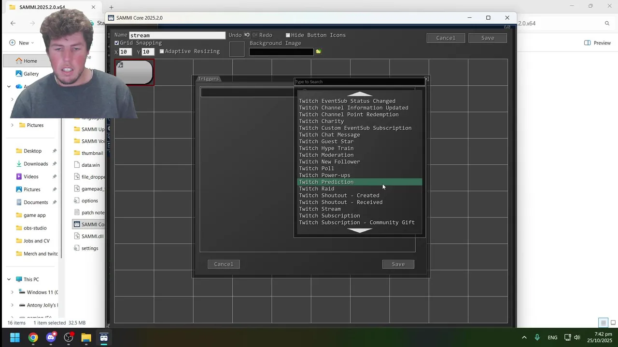The height and width of the screenshot is (347, 618).
Task: Open Gallery in Explorer navigation
Action: point(31,74)
